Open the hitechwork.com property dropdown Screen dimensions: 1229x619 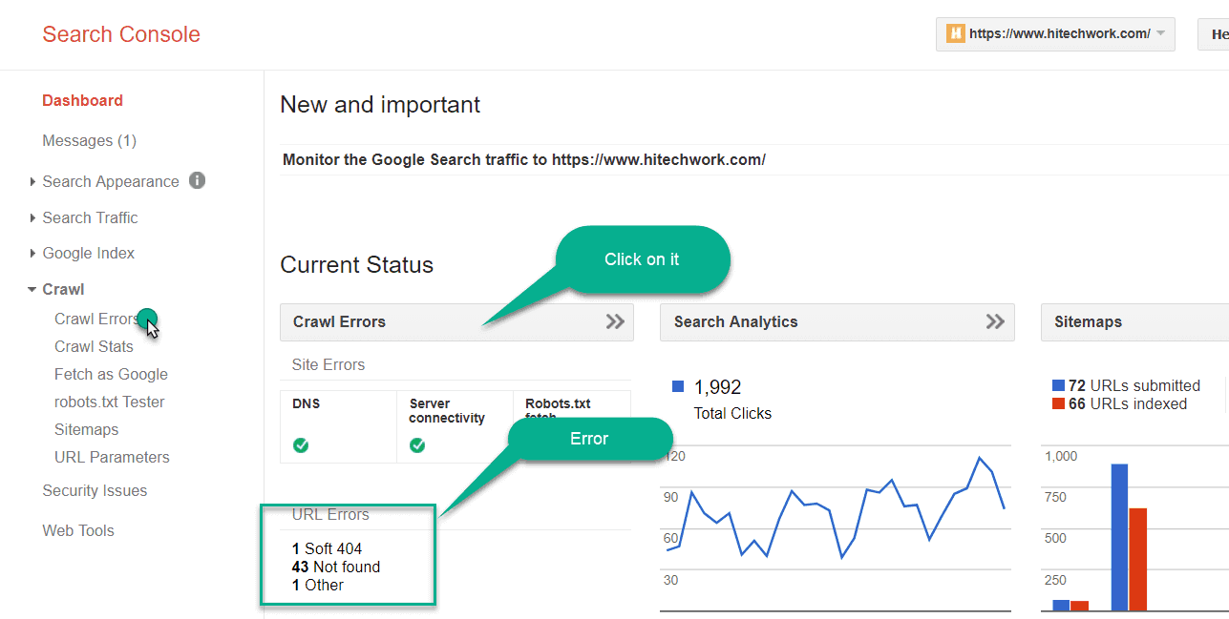[1055, 33]
